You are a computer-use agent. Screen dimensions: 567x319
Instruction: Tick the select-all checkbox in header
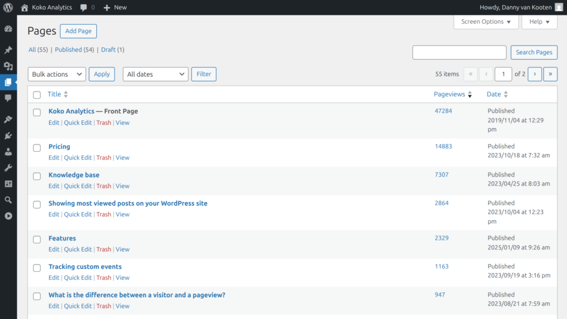(37, 95)
